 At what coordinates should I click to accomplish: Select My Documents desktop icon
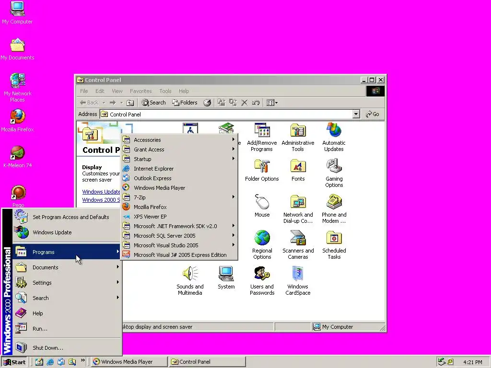(x=17, y=49)
